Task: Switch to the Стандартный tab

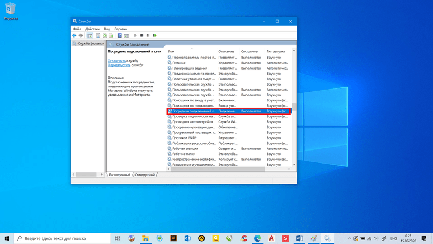Action: click(145, 174)
